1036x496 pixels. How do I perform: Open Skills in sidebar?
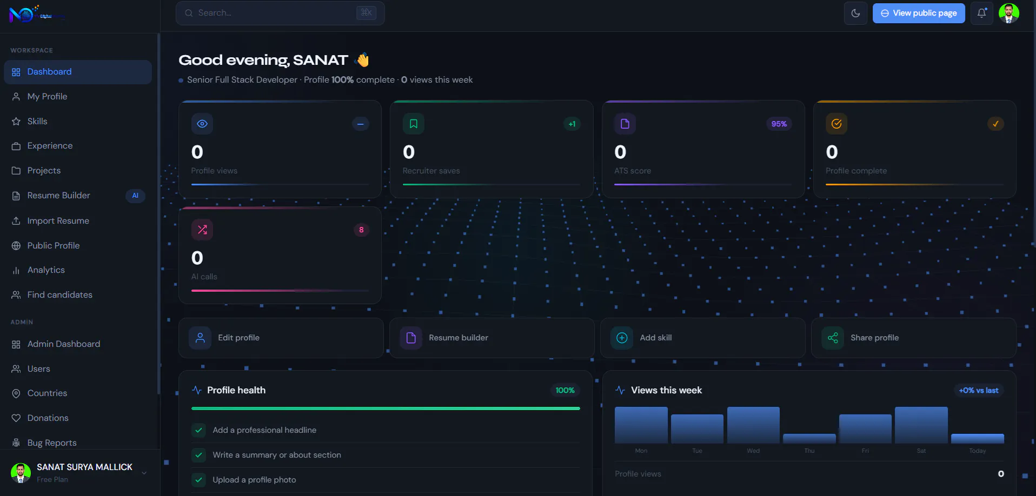pyautogui.click(x=78, y=122)
